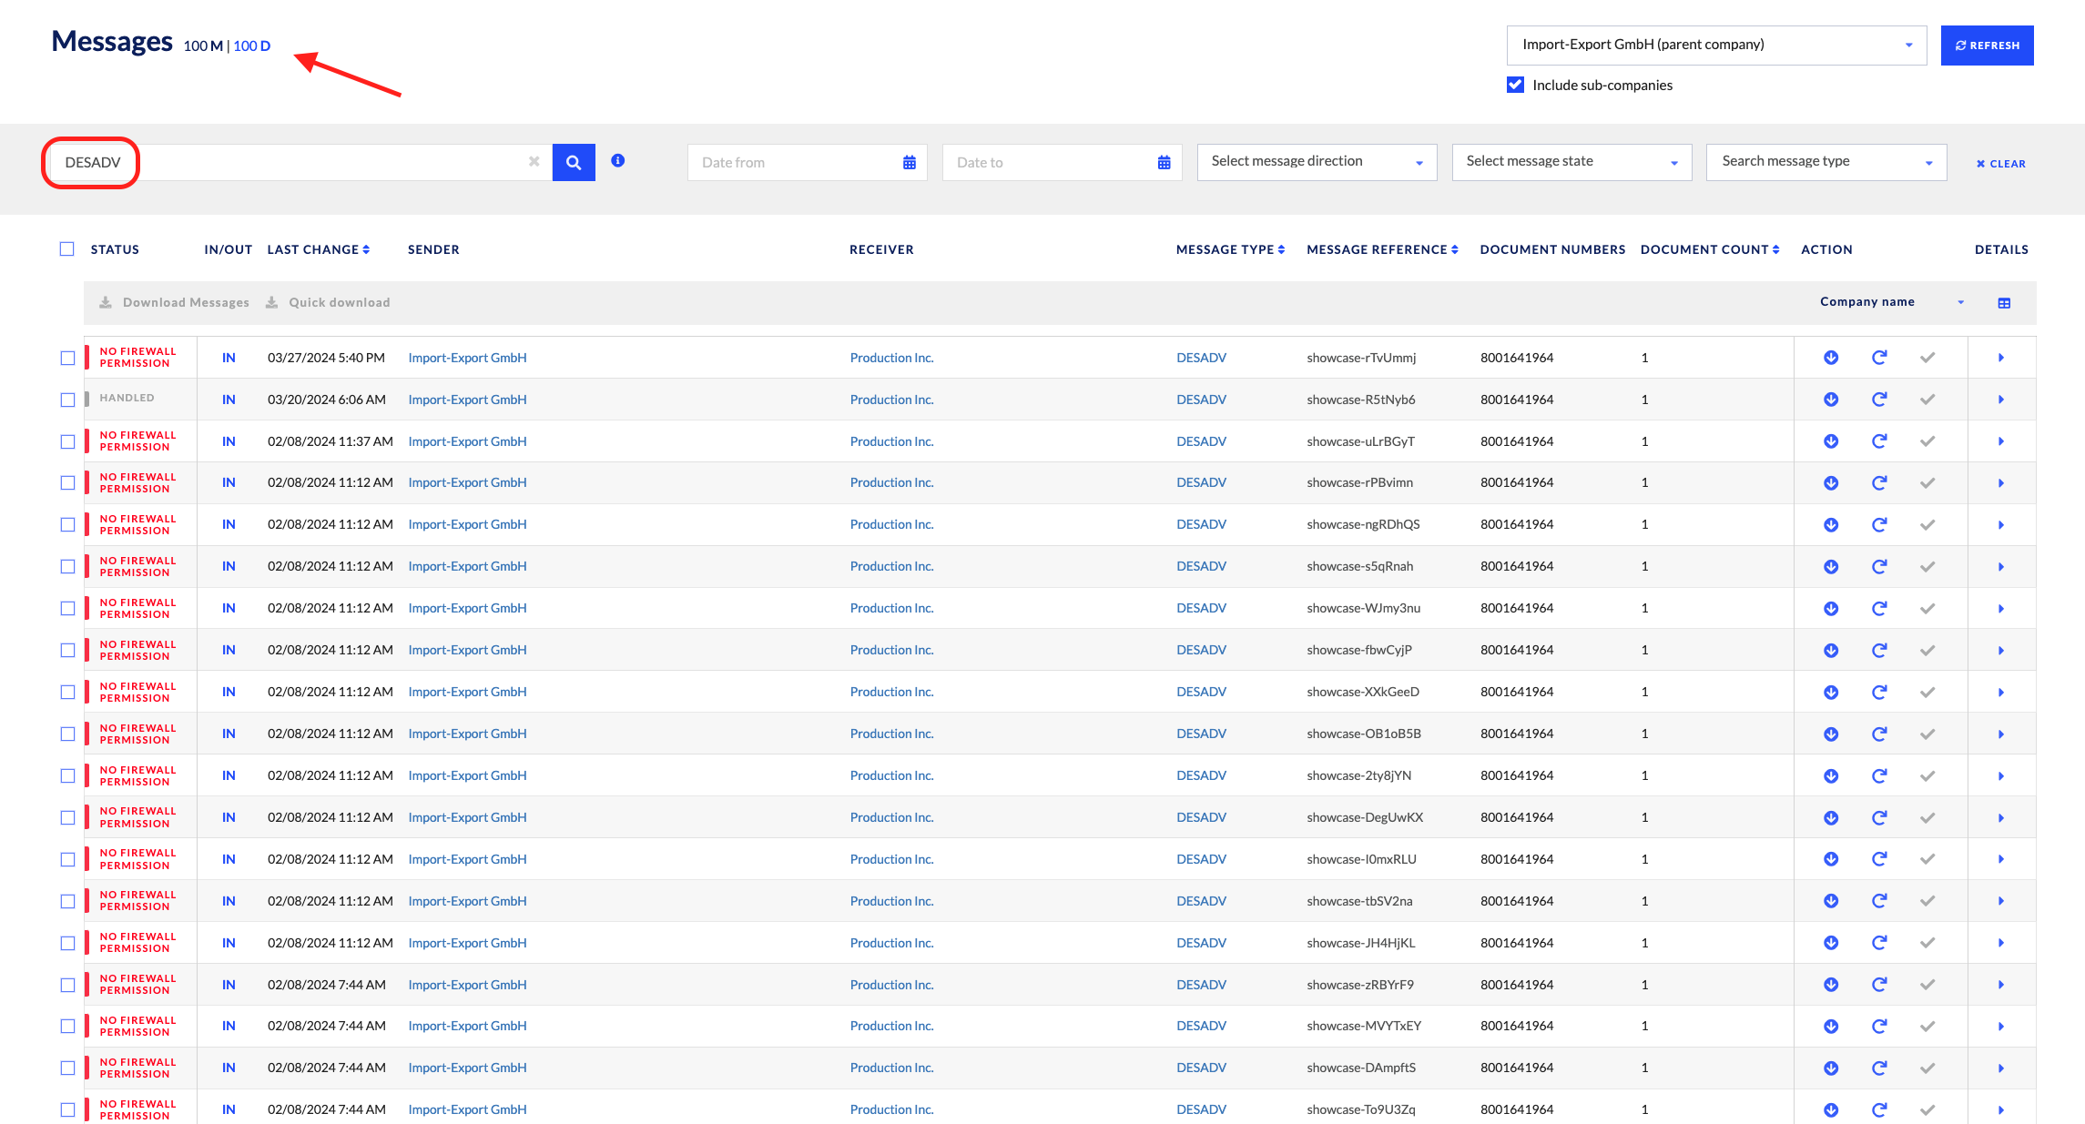Expand details for message showcase-R5tNyb6

coord(2001,400)
